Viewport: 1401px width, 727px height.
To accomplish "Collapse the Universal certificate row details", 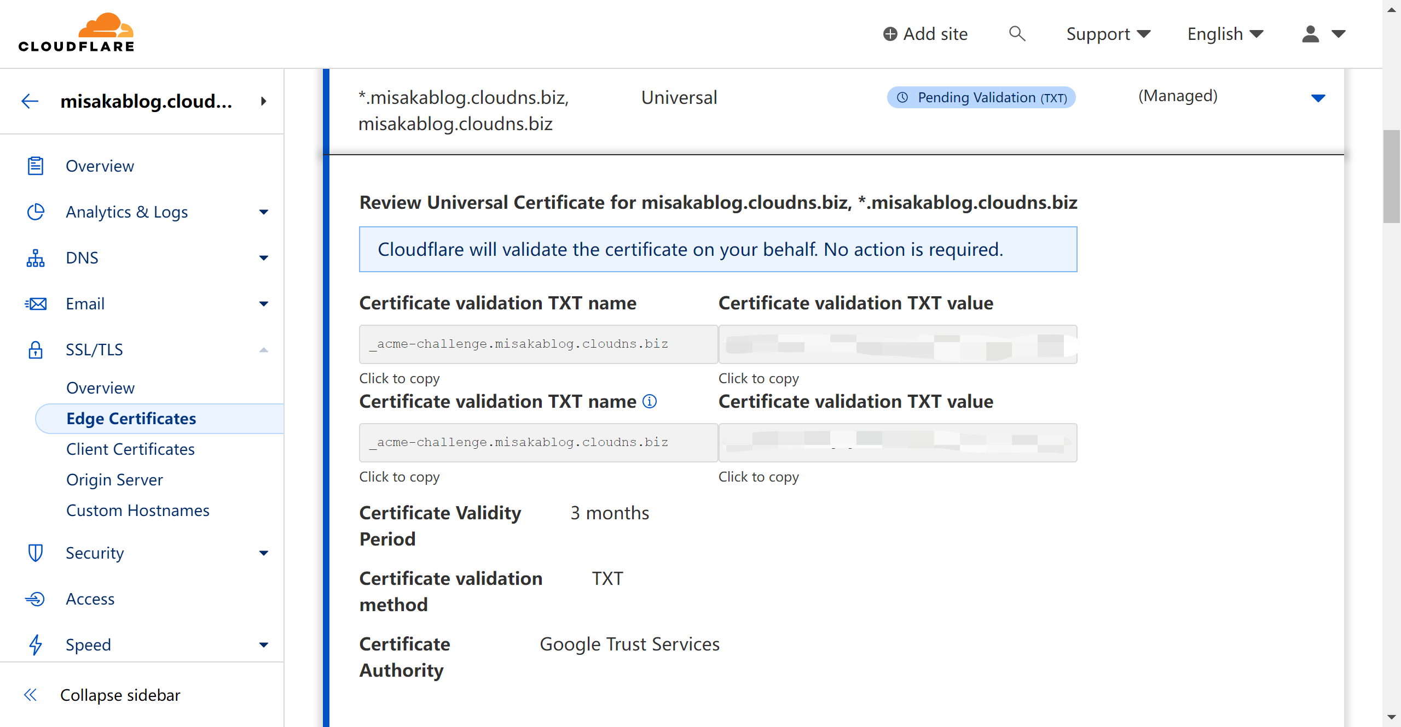I will click(x=1318, y=98).
